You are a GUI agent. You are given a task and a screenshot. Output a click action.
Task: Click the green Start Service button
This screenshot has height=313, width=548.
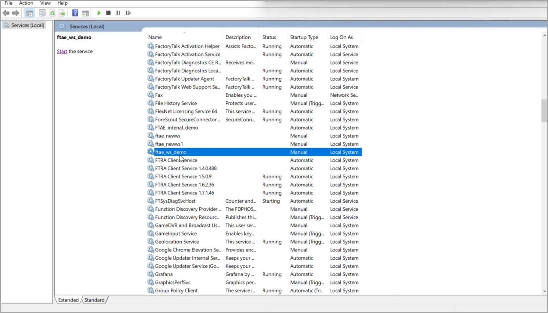point(99,13)
